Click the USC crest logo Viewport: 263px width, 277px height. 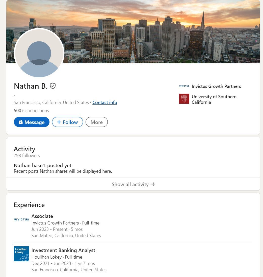point(184,99)
